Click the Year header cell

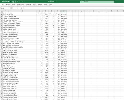[58, 13]
